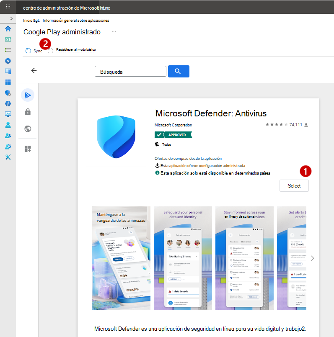Open Reports monitor icon in sidebar
334x337 pixels.
click(x=8, y=114)
